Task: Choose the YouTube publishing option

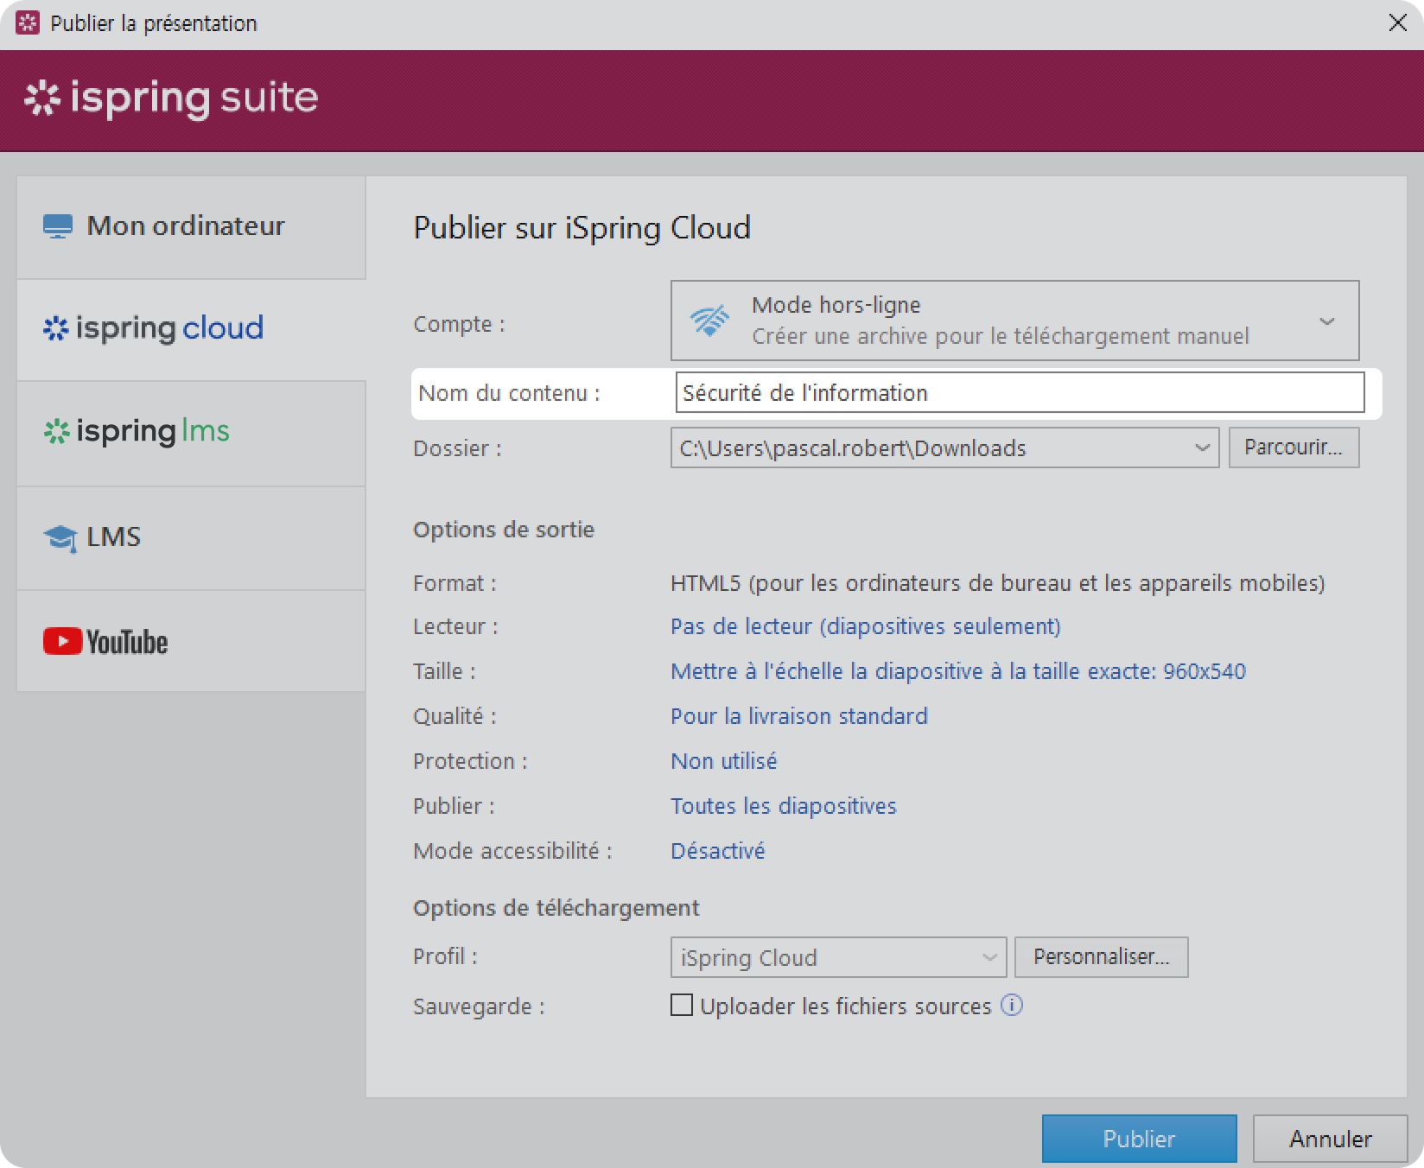Action: point(191,641)
